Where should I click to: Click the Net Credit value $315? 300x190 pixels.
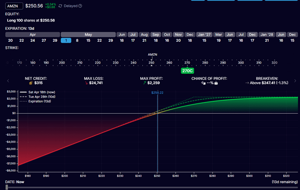pyautogui.click(x=38, y=83)
